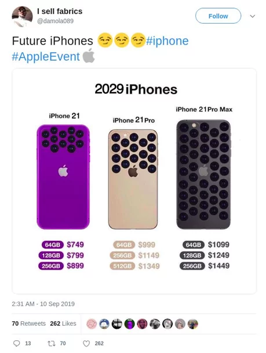Open the #iphone hashtag
The height and width of the screenshot is (353, 266).
tap(167, 41)
